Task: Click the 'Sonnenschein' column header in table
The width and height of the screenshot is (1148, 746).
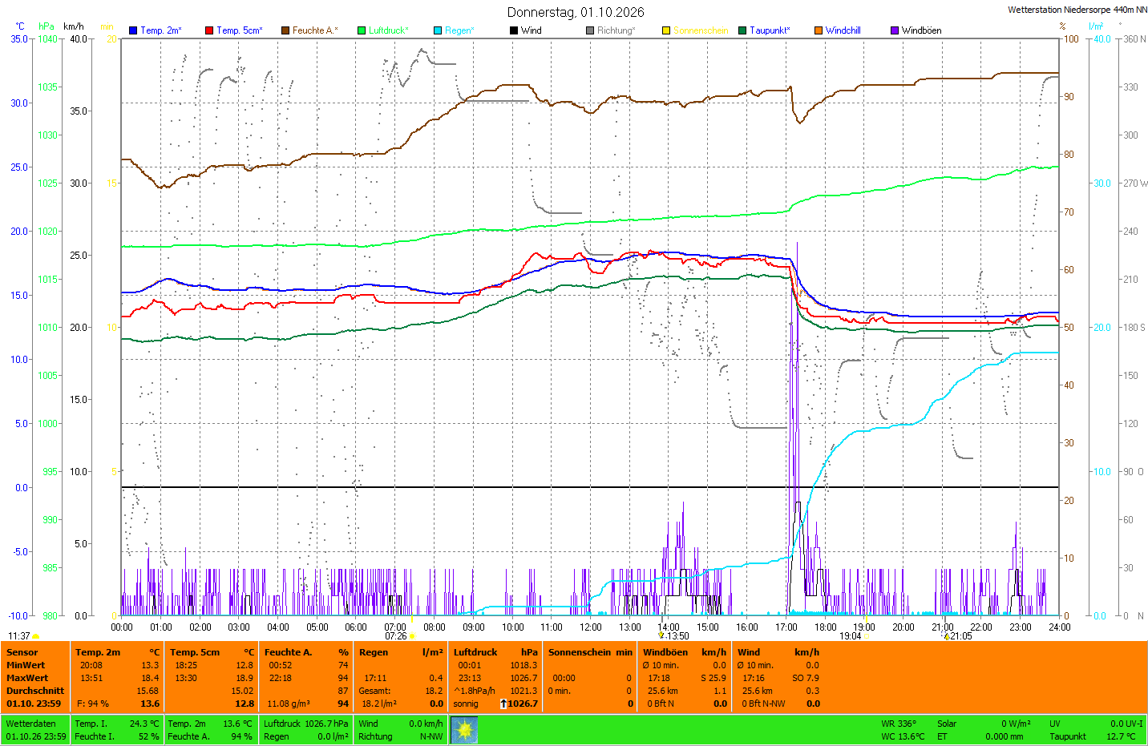Action: coord(581,652)
